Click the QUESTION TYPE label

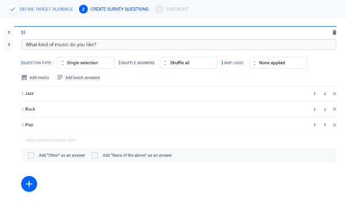tap(38, 63)
